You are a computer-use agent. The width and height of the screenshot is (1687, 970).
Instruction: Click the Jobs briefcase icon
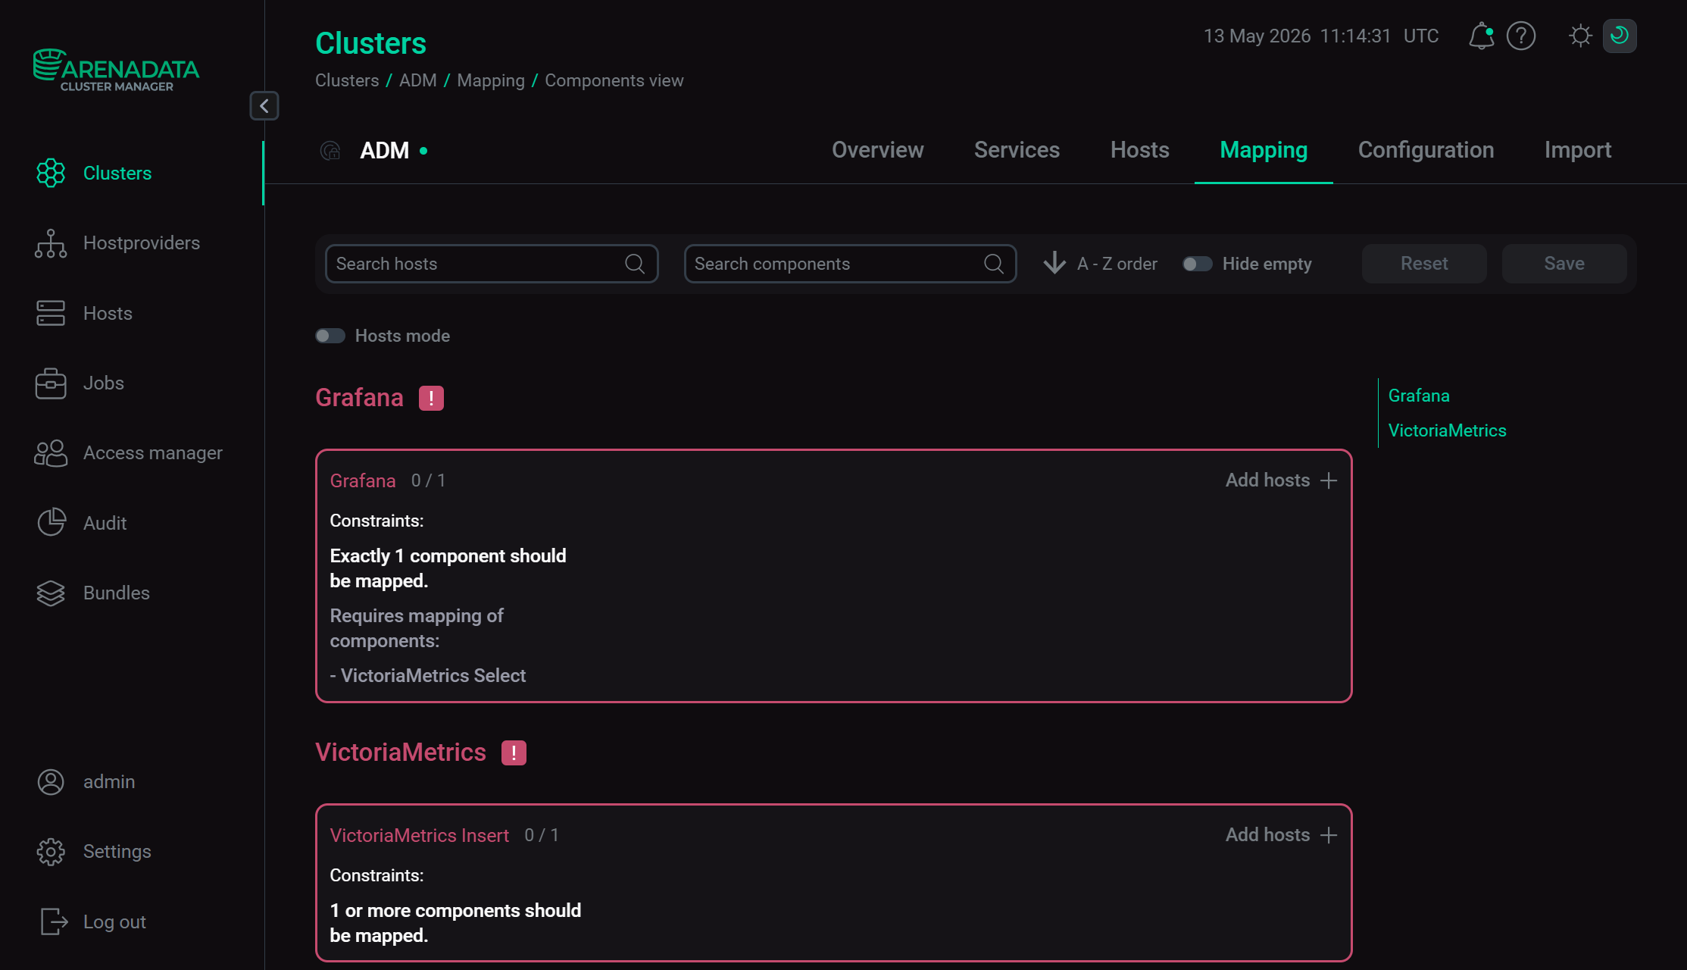click(x=51, y=383)
